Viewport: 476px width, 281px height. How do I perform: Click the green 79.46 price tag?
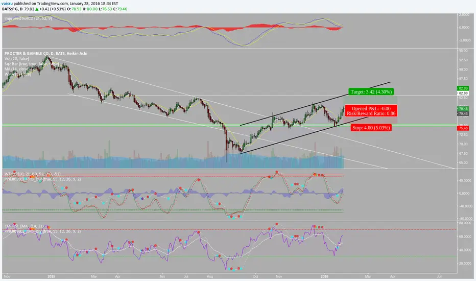(463, 108)
